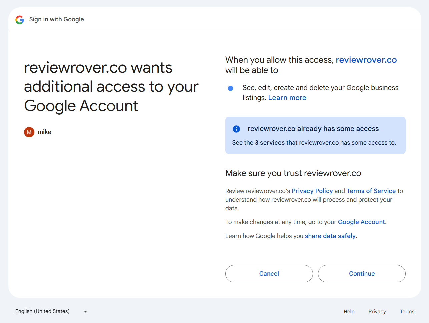
Task: Click 'Sign in with Google' header text
Action: tap(56, 19)
